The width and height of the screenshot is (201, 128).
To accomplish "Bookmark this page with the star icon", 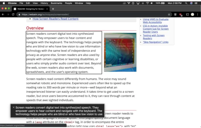I will (169, 15).
